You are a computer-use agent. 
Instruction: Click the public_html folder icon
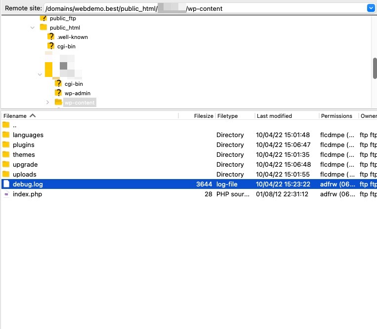click(x=43, y=27)
